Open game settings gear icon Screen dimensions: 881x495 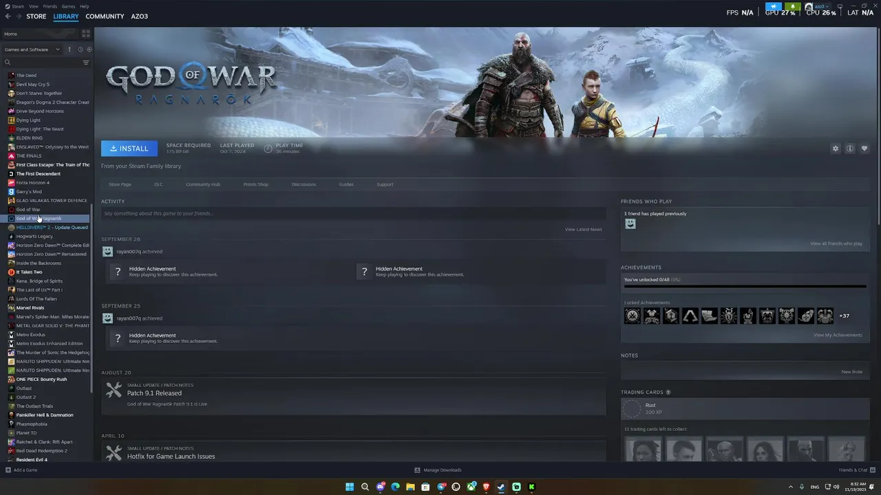tap(836, 148)
